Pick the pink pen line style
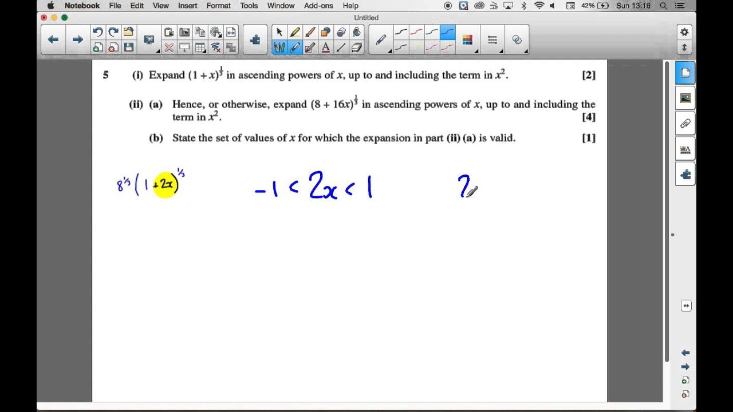The width and height of the screenshot is (733, 412). [x=432, y=47]
